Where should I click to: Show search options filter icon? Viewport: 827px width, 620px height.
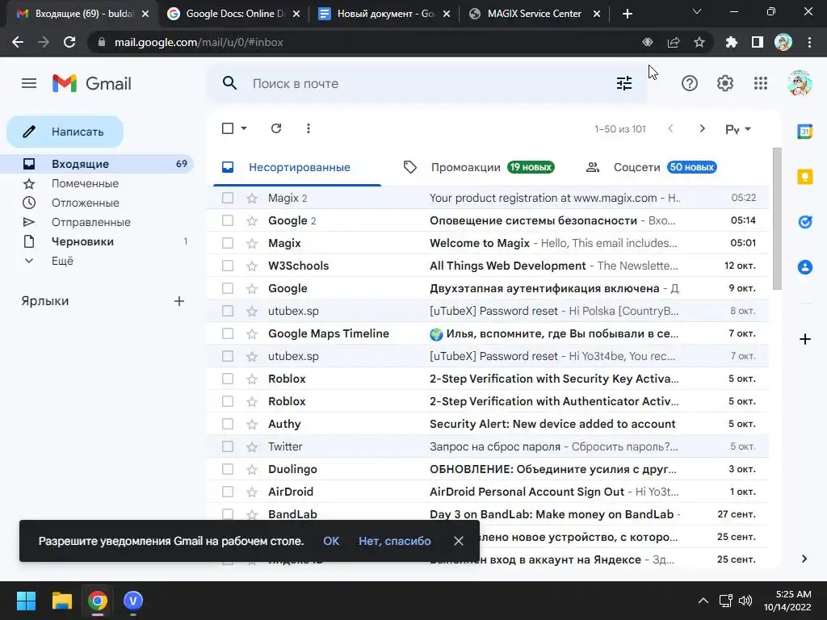point(624,83)
